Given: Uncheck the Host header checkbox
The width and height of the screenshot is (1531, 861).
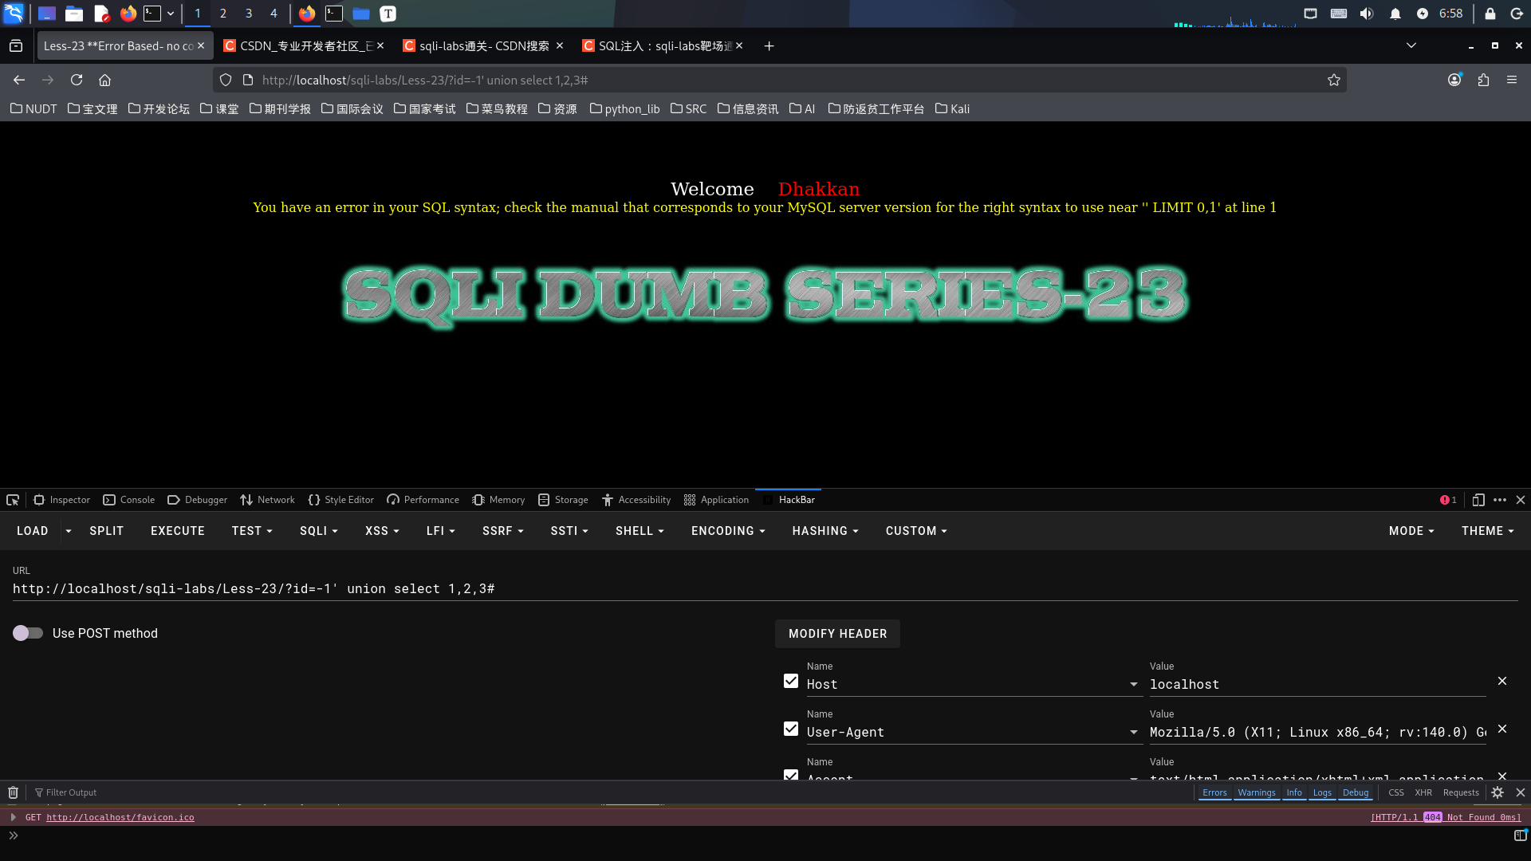Looking at the screenshot, I should pos(791,681).
